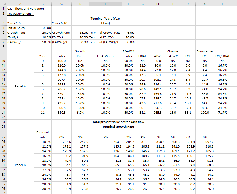Click the cell containing Key Assumptions
The width and height of the screenshot is (237, 194).
[20, 13]
